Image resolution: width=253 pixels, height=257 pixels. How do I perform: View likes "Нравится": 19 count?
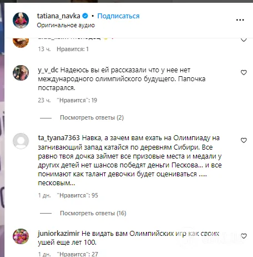pos(77,100)
